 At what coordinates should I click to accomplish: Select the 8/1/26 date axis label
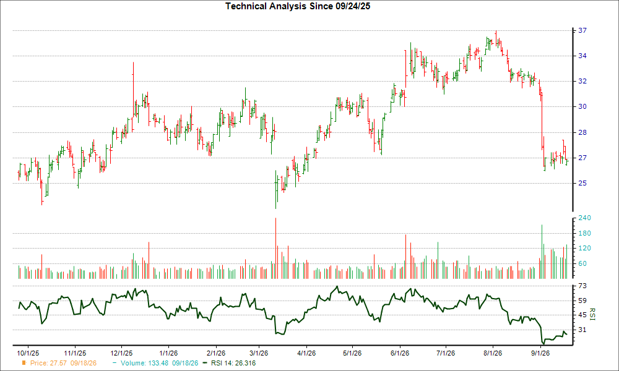(493, 353)
